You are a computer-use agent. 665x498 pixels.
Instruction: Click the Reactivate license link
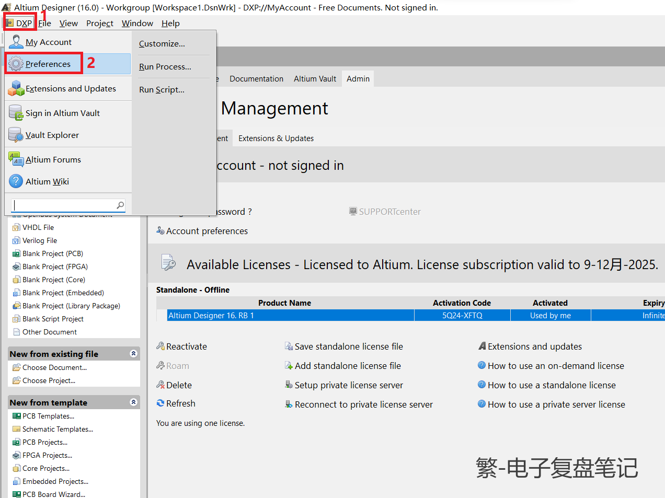181,346
